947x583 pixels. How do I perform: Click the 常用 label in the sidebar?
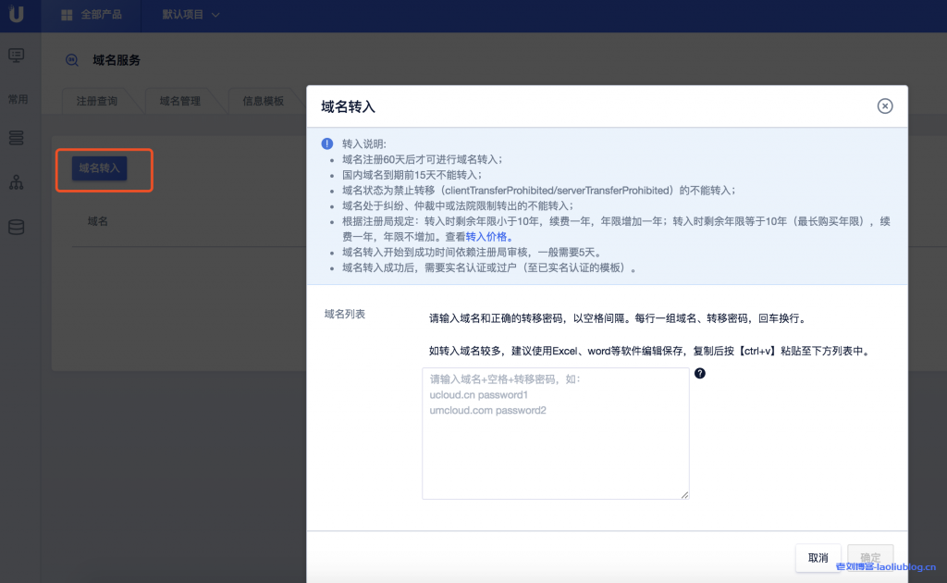tap(18, 98)
